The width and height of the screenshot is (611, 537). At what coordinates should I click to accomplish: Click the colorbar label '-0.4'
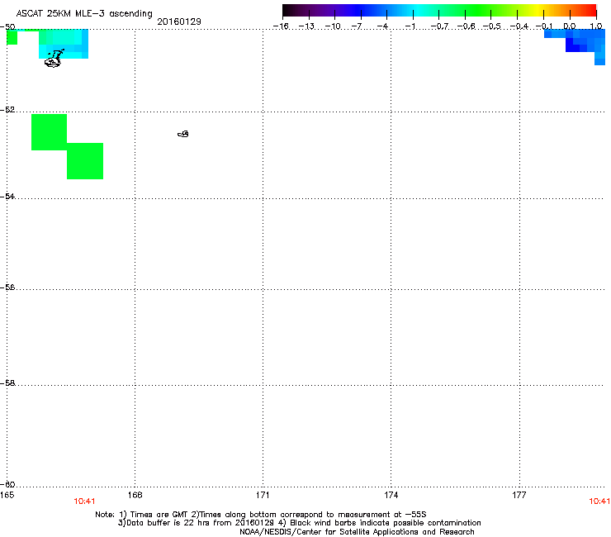519,26
